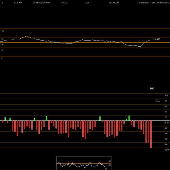Click the last red bar reaching -100
The height and width of the screenshot is (170, 170).
pyautogui.click(x=151, y=134)
